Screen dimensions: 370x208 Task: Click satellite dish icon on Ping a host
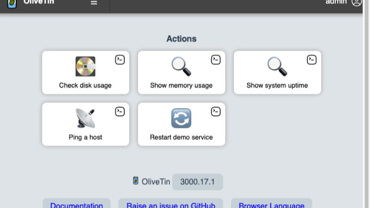coord(85,118)
